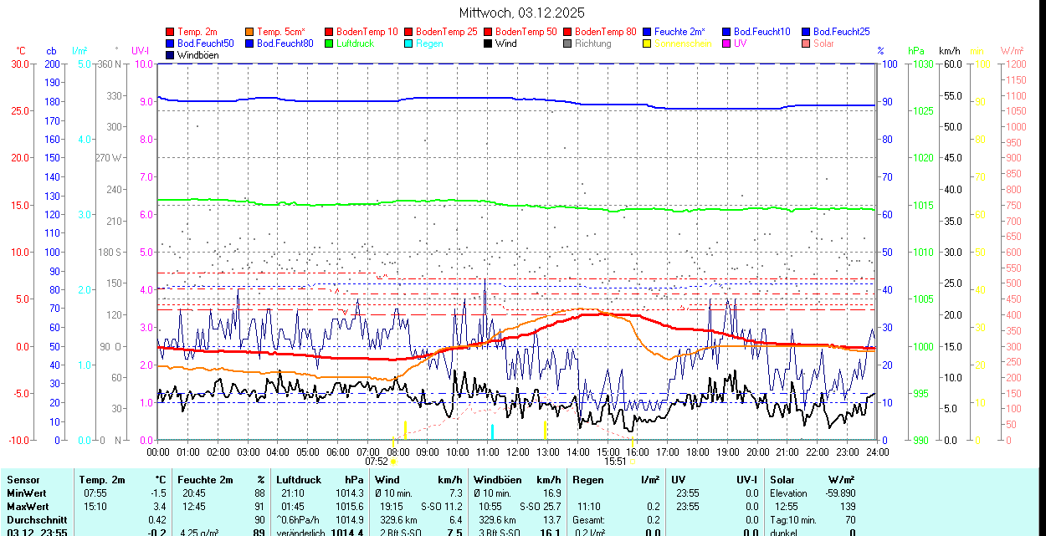
Task: Select the Solar legend label
Action: [823, 43]
